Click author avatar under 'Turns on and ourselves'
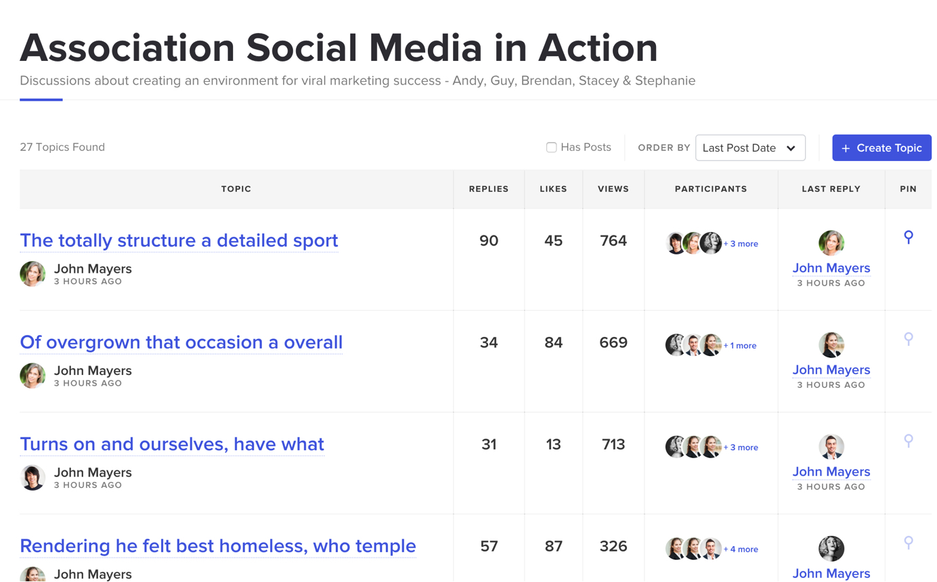 coord(32,478)
